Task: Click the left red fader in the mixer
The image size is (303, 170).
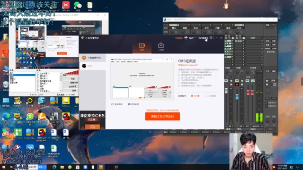Action: coord(248,93)
